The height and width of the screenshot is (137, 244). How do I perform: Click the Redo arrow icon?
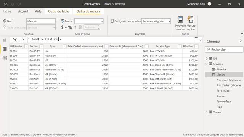click(19, 4)
